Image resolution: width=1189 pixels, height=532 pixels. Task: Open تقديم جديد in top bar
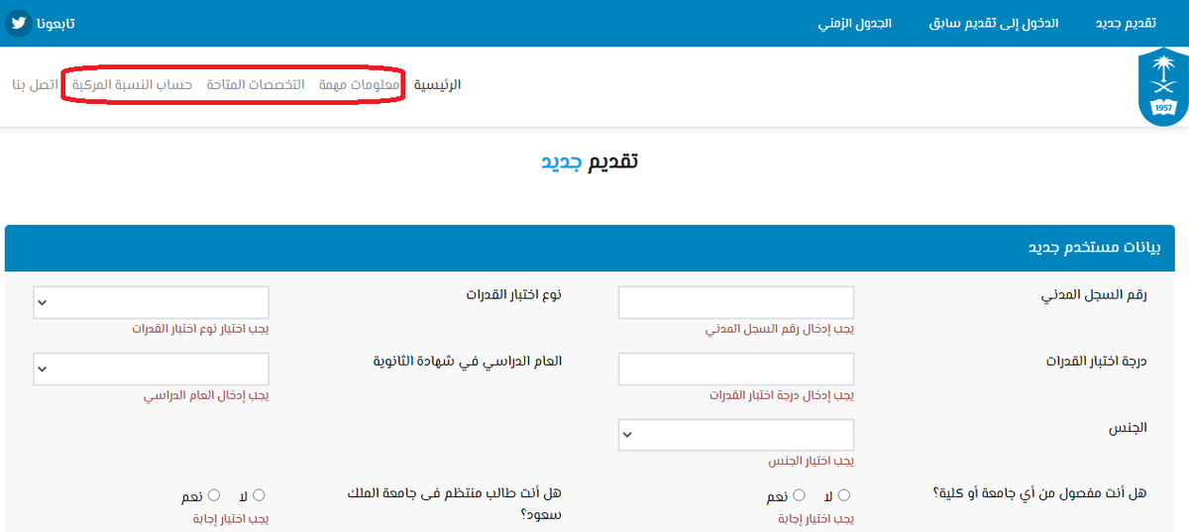[1126, 22]
